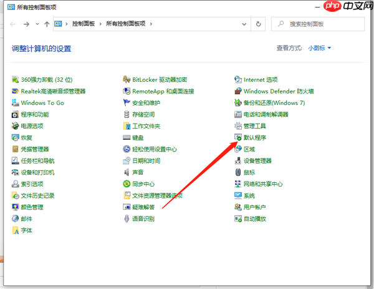374x289 pixels.
Task: Go up one level arrow
Action: coord(47,24)
